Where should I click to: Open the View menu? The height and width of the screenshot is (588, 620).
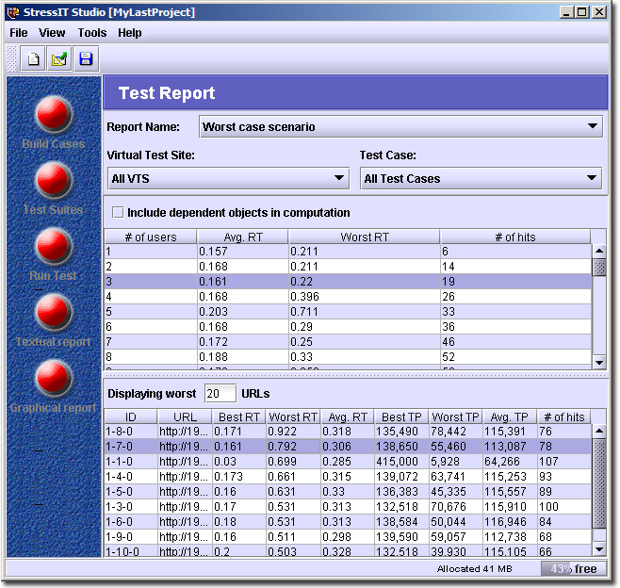coord(52,33)
